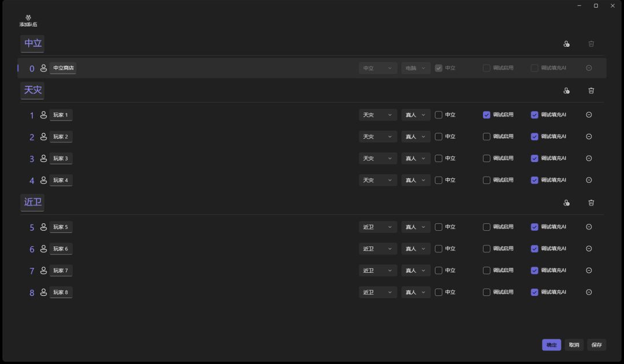This screenshot has height=364, width=624.
Task: Remove 玩家 1 using the minus icon
Action: point(589,115)
